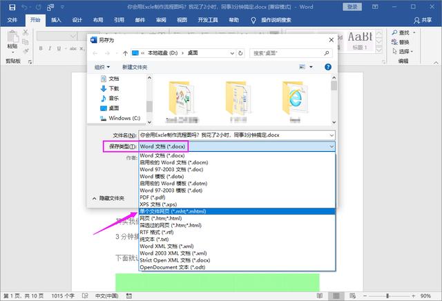Screen dimensions: 442x301
Task: Open the view options dropdown arrow
Action: pyautogui.click(x=311, y=67)
